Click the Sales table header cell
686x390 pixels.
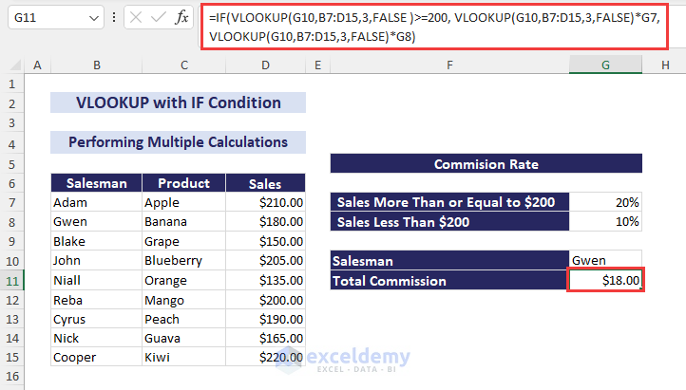(x=264, y=183)
